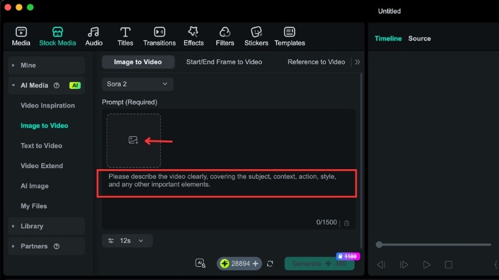
Task: Click the Prompt (Required) label
Action: pos(130,102)
